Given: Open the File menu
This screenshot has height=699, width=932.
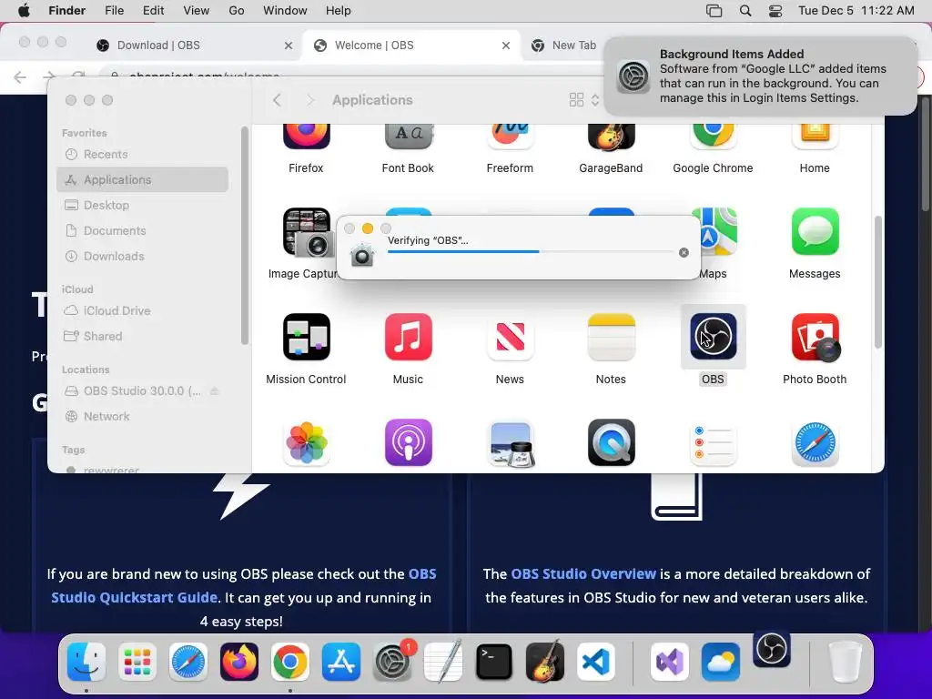Looking at the screenshot, I should point(114,11).
